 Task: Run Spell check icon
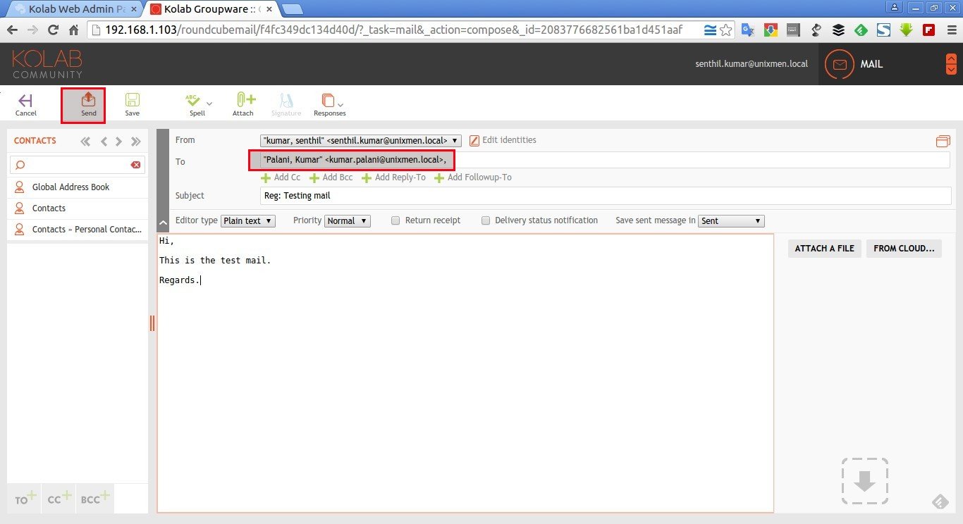pos(194,101)
